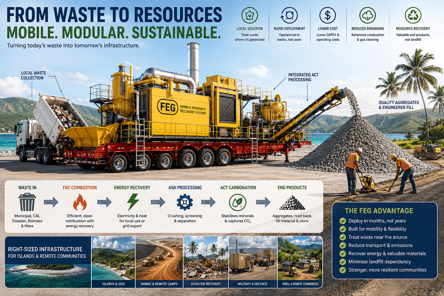Viewport: 444px width, 296px height.
Task: Click 'Crushing, screening & separation' description
Action: [185, 218]
